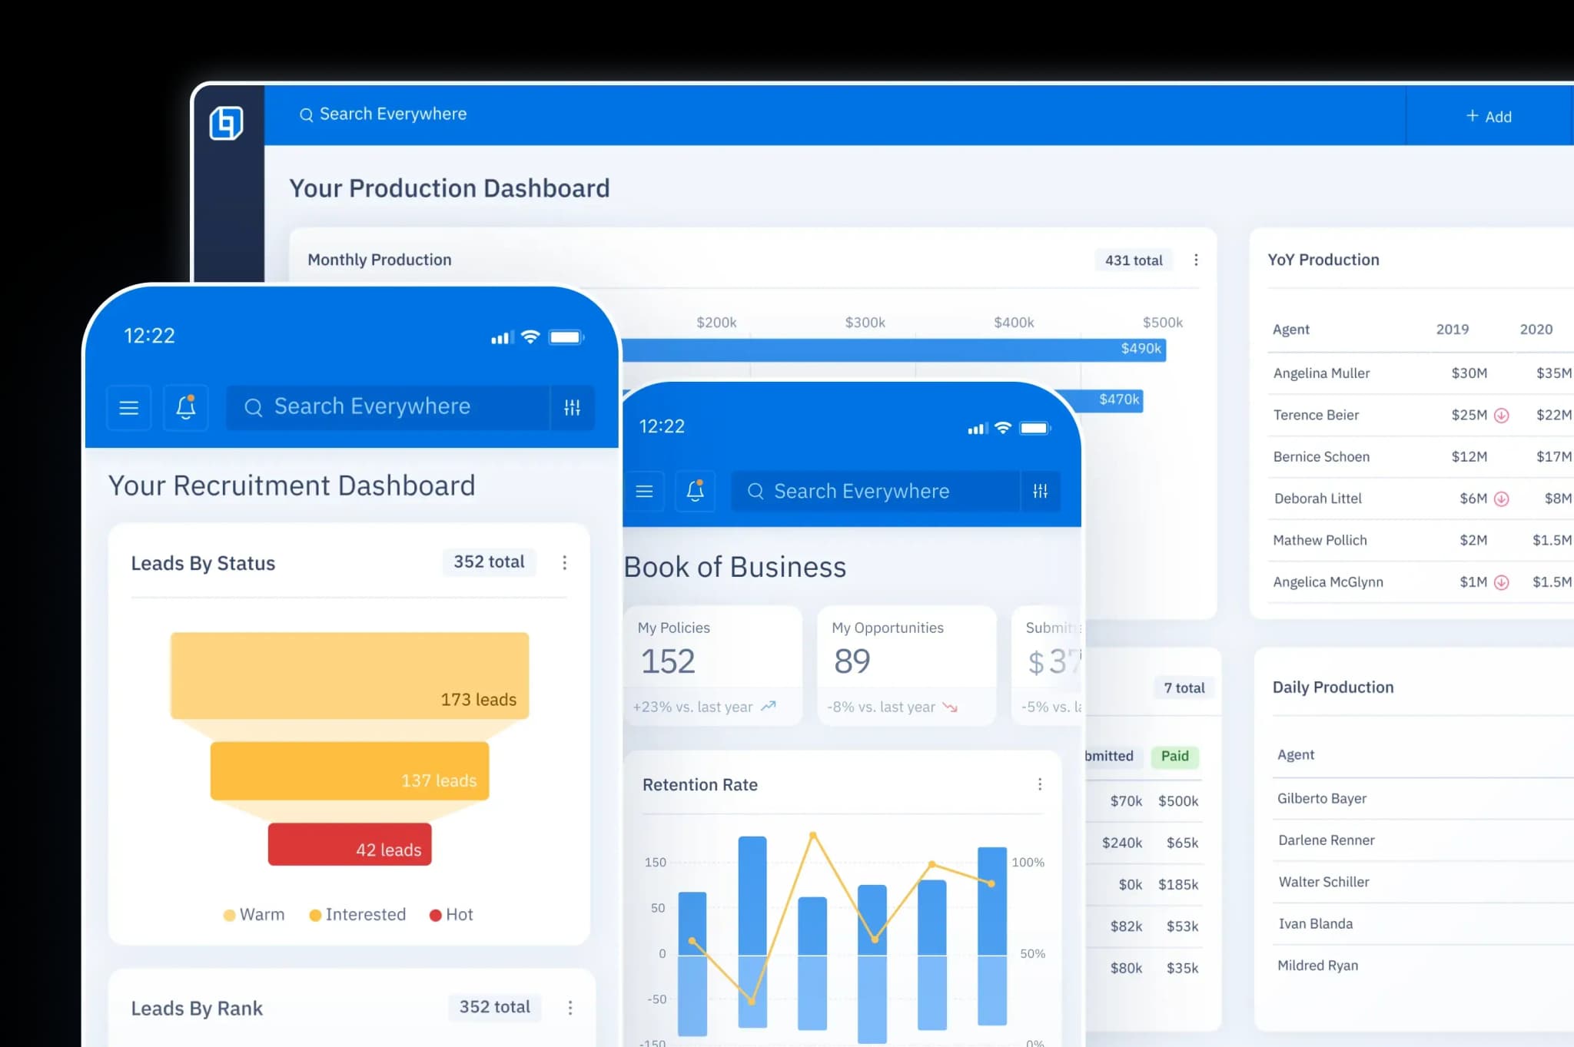Open the hamburger menu on the recruitment dashboard
The height and width of the screenshot is (1047, 1574).
(x=128, y=407)
